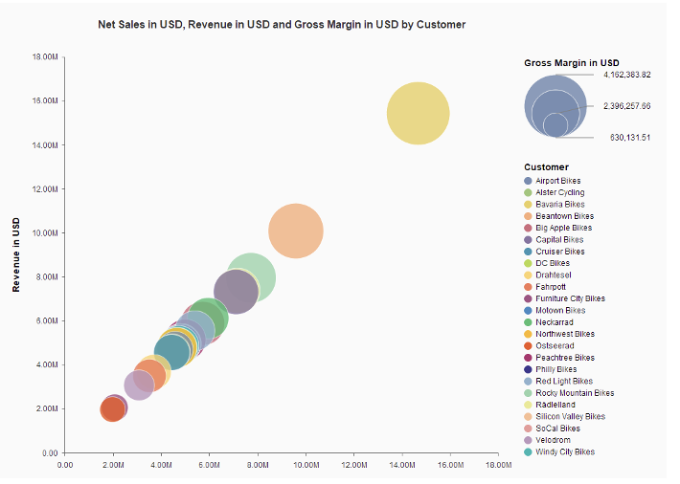Click the Beantown Bikes legend color dot

coord(528,216)
